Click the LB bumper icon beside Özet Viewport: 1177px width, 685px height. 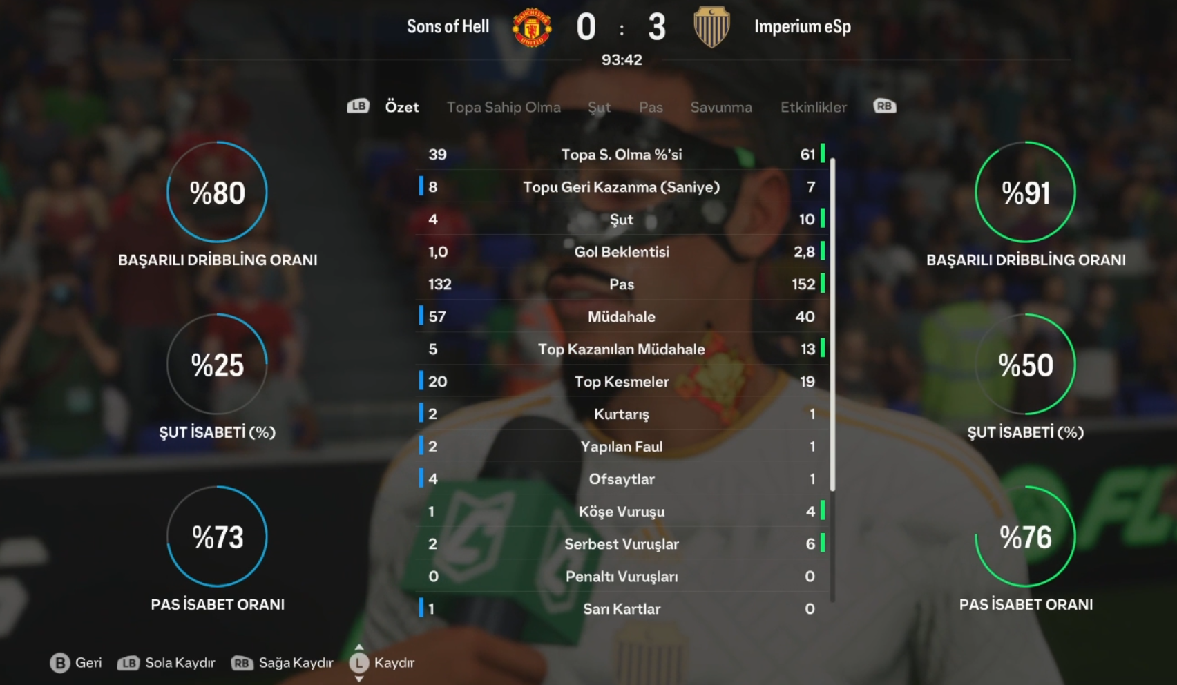pyautogui.click(x=358, y=106)
